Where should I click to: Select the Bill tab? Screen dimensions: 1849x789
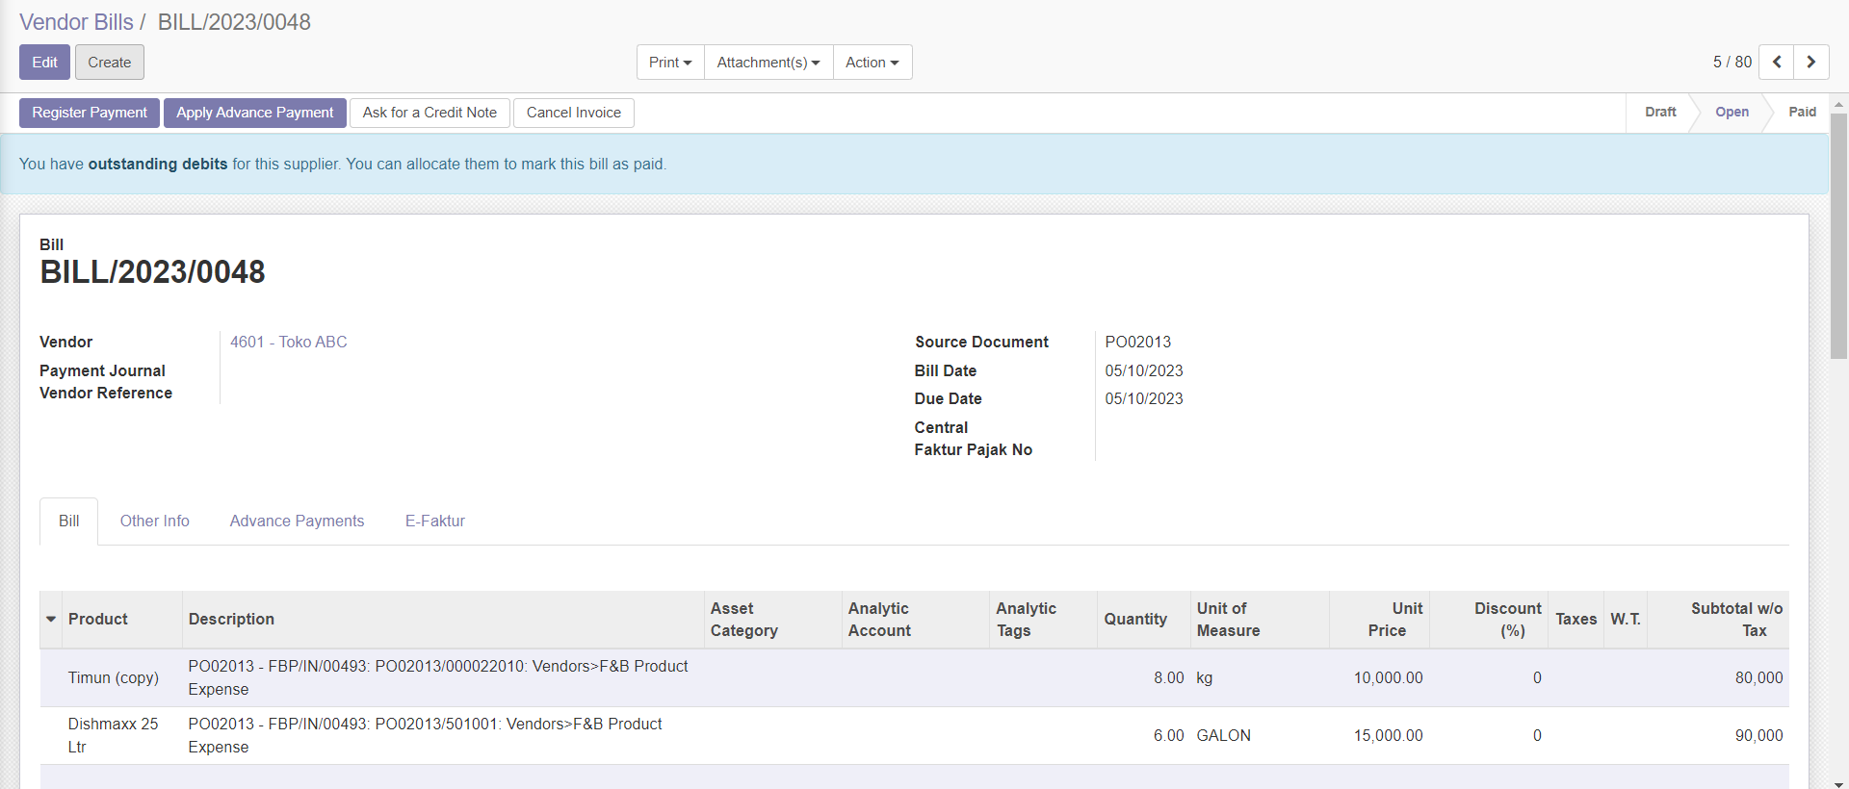68,521
